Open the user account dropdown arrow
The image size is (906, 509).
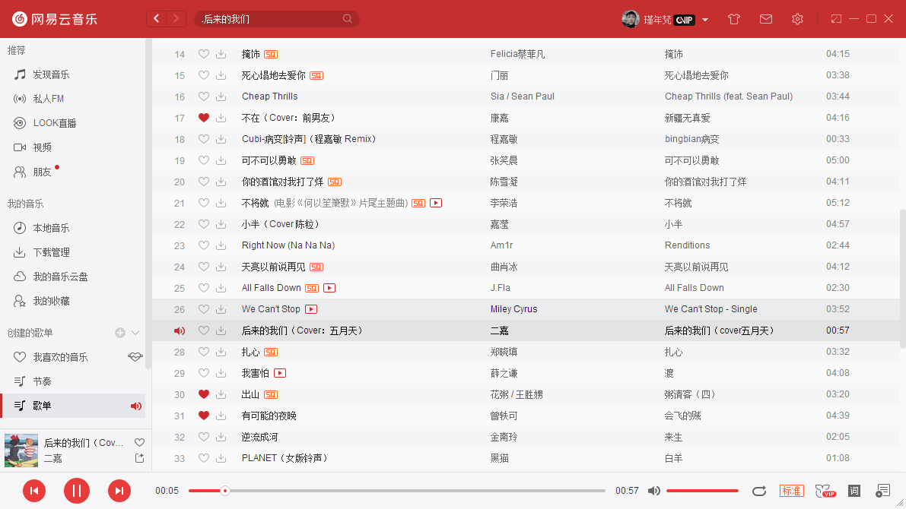click(x=705, y=20)
